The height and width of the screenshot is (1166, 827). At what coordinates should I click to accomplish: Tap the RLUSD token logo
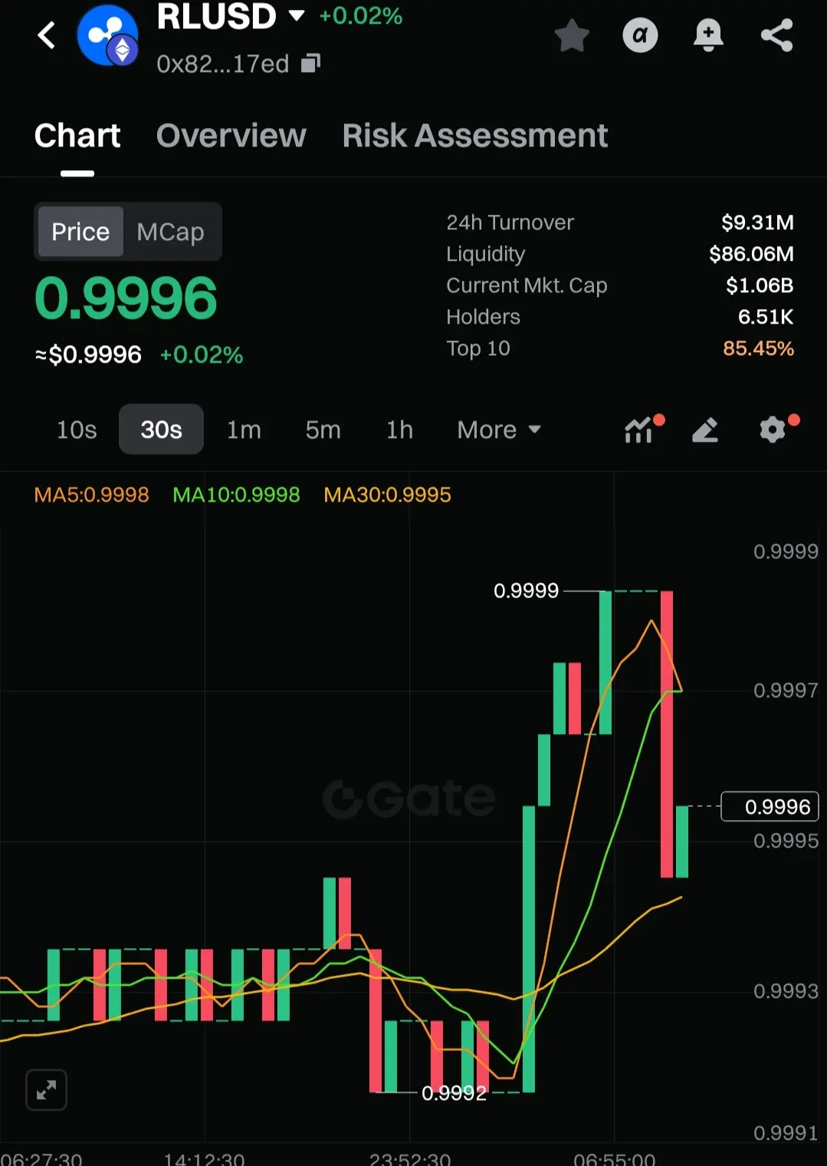[x=108, y=35]
